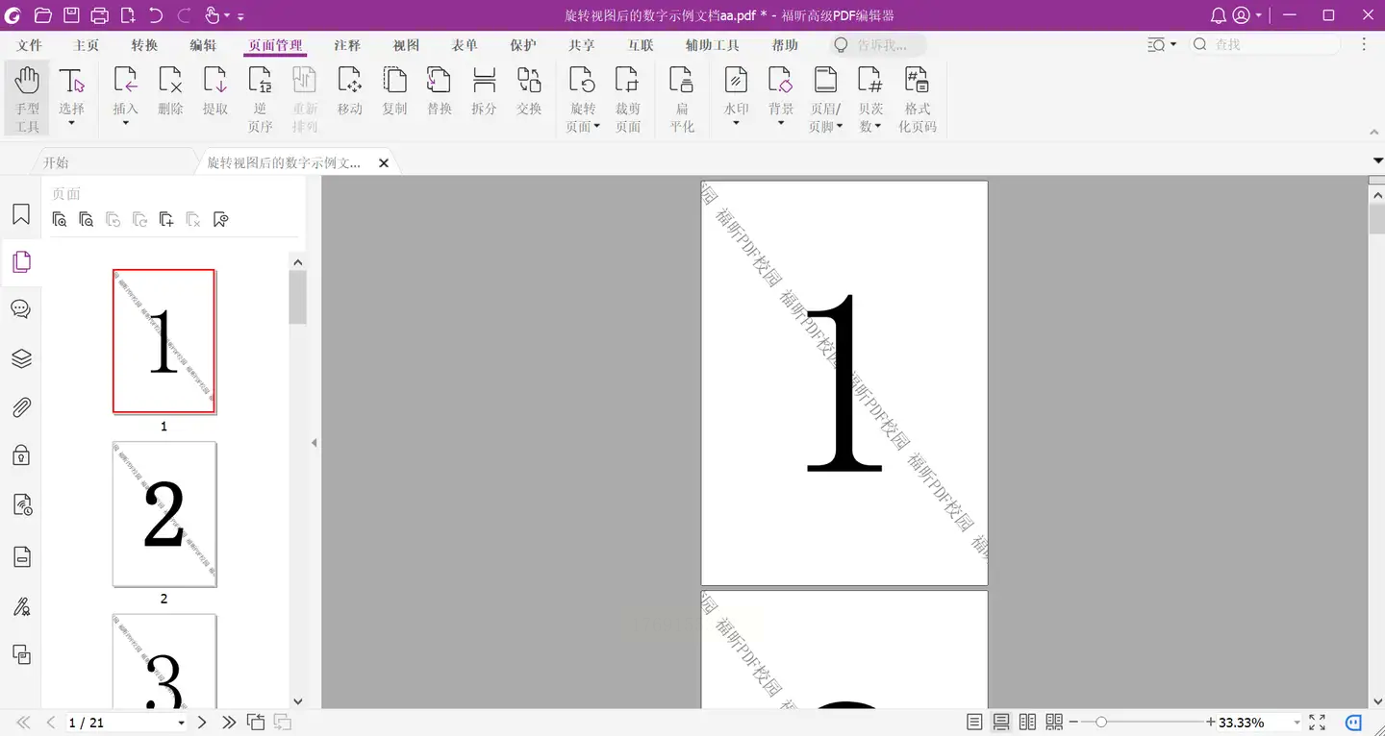
Task: Click the zoom slider handle
Action: coord(1101,722)
